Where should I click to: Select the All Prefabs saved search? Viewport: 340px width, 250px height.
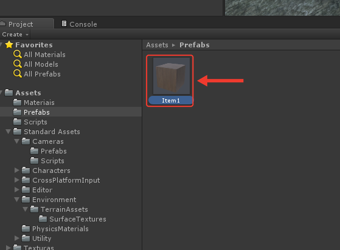43,74
